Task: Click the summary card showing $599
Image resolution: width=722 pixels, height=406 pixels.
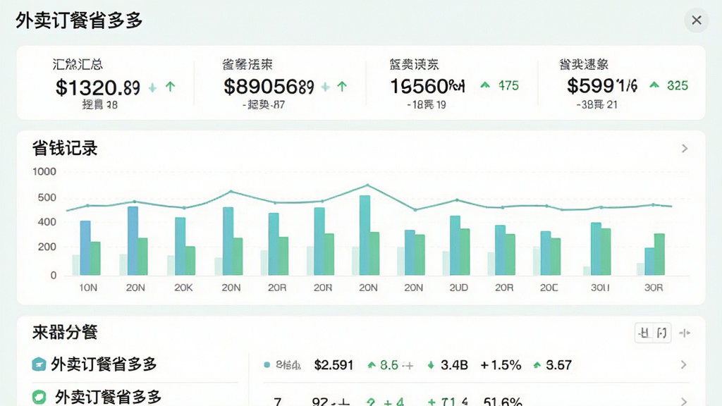Action: click(x=621, y=83)
